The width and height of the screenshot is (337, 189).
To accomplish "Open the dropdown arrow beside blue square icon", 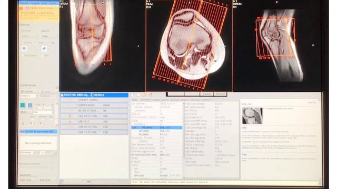I will pyautogui.click(x=28, y=49).
